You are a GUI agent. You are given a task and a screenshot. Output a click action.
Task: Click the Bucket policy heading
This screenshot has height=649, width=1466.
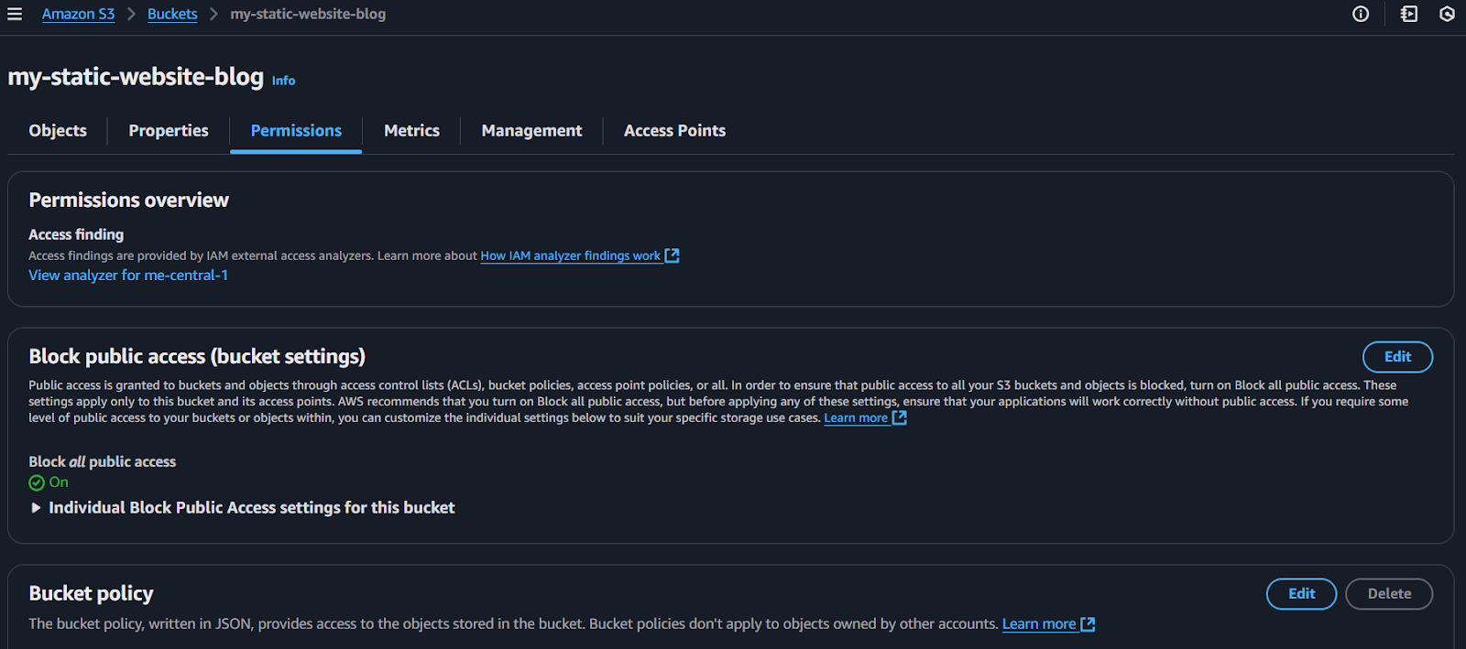coord(91,593)
